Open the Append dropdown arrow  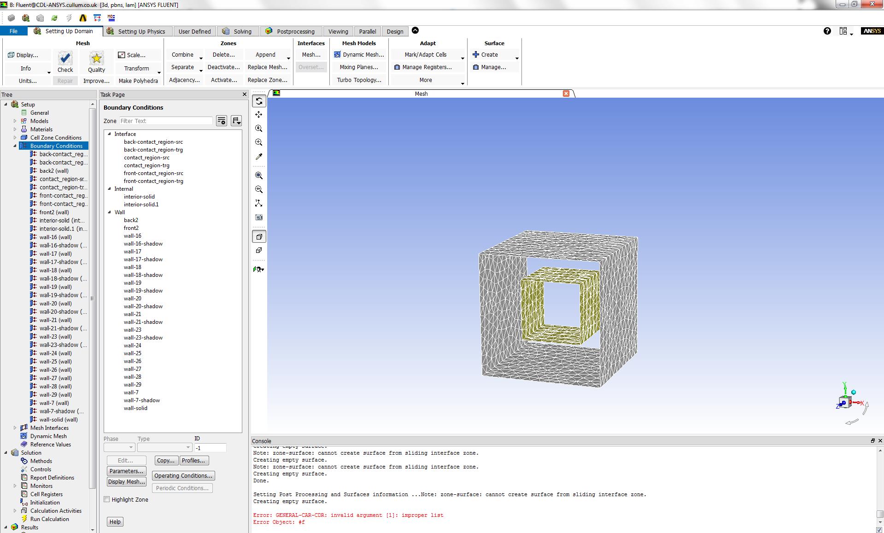288,58
